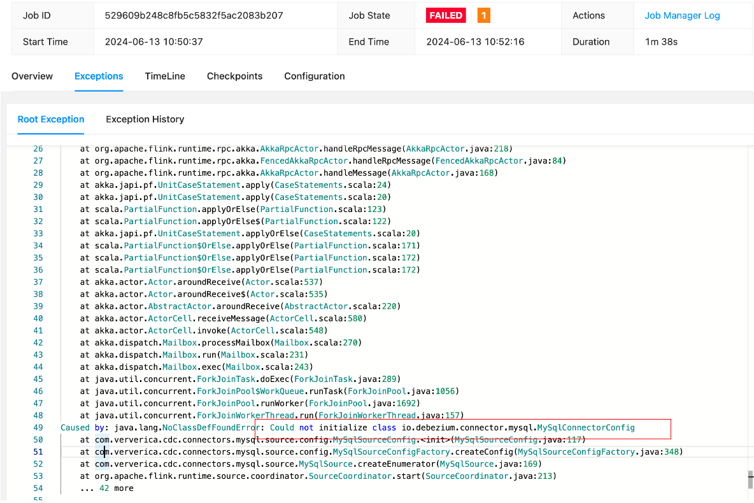Click the Start Time value 2024-06-13 10:50:37
Viewport: 754px width, 503px height.
tap(154, 42)
